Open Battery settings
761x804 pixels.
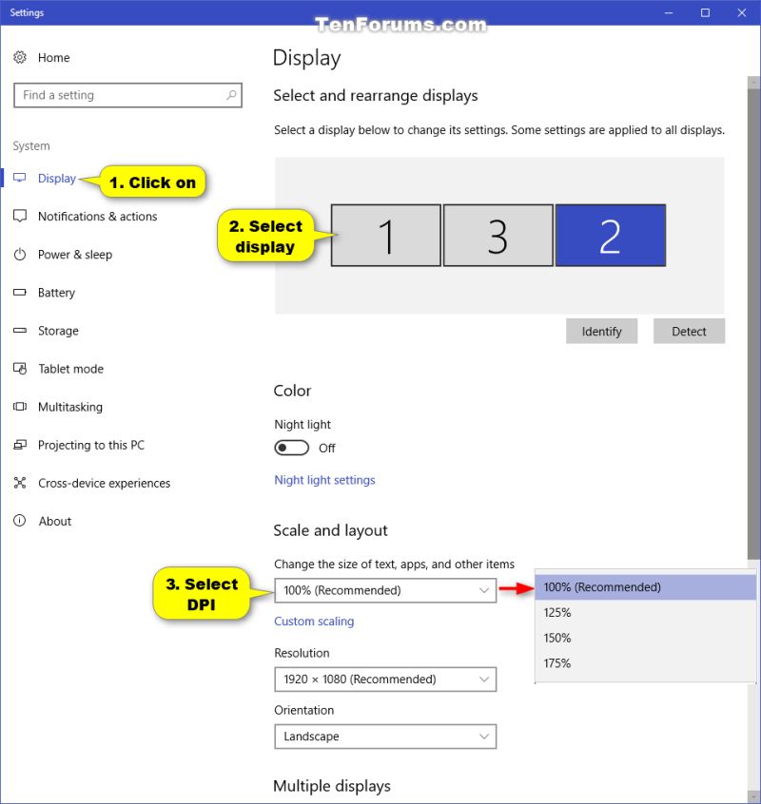(57, 292)
